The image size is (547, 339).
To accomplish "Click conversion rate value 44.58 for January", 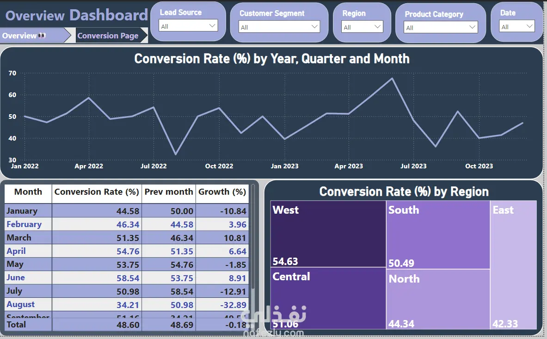I will click(128, 211).
